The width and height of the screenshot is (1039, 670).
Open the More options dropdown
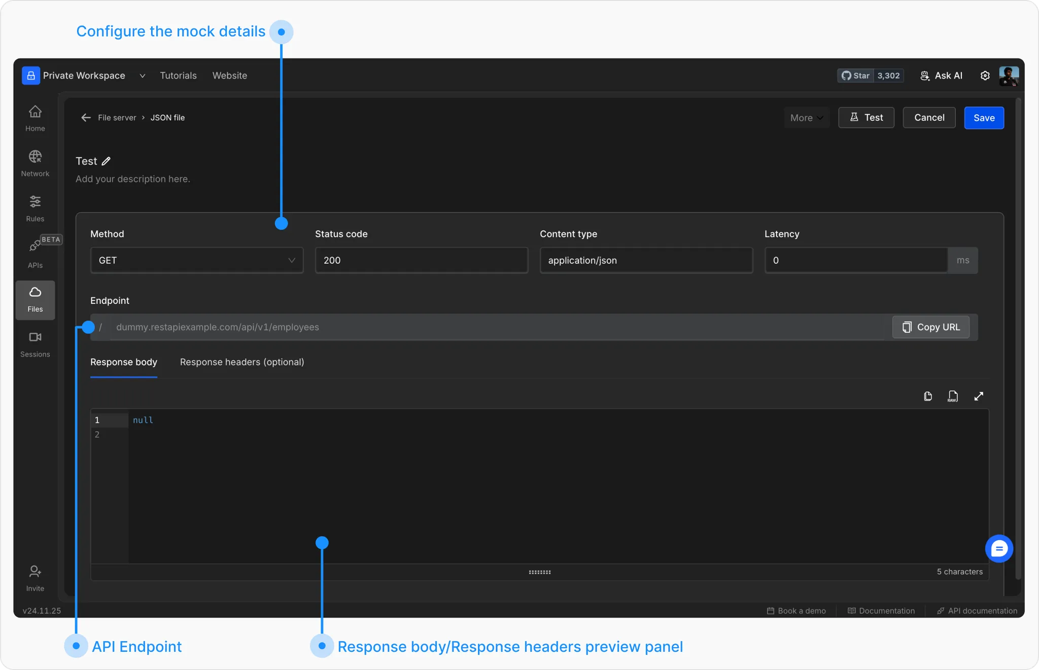[806, 118]
